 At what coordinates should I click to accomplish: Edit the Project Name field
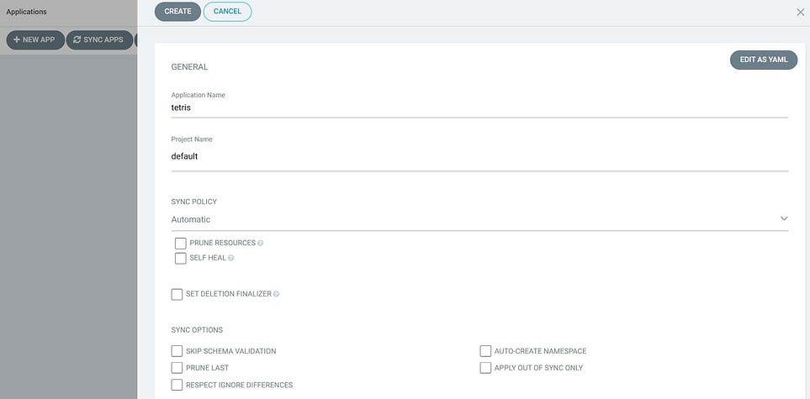(479, 156)
